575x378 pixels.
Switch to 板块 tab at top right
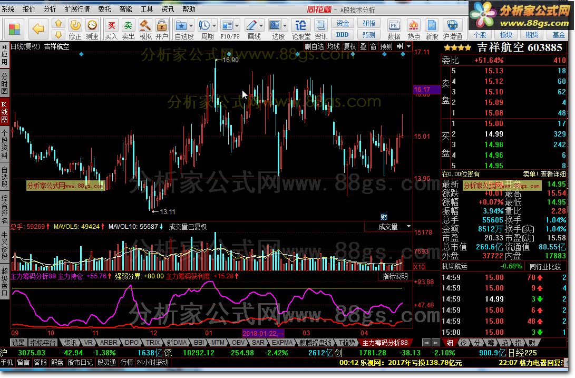click(x=506, y=35)
